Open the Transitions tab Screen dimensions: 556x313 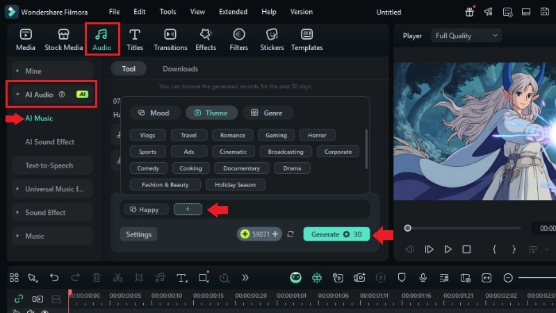point(170,40)
